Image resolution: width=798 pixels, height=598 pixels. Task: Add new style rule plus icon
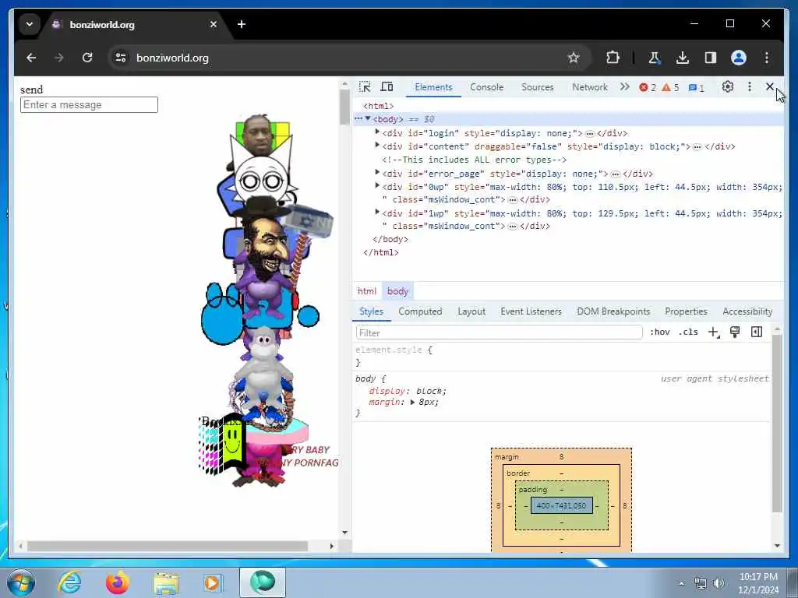point(714,332)
